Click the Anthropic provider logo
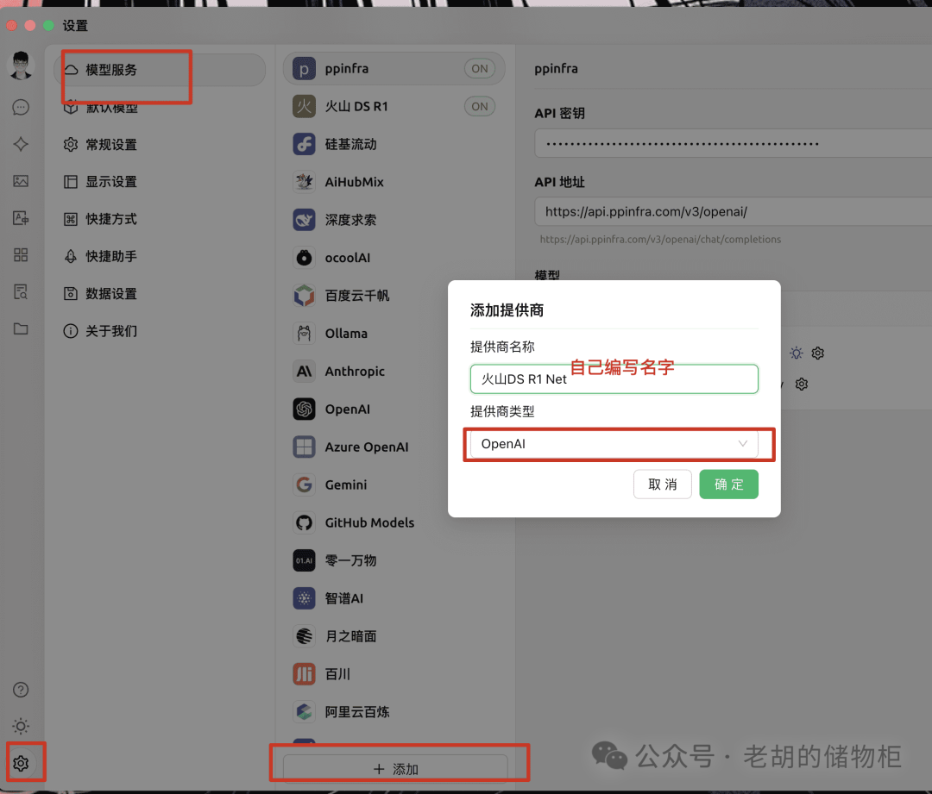932x794 pixels. pos(304,372)
